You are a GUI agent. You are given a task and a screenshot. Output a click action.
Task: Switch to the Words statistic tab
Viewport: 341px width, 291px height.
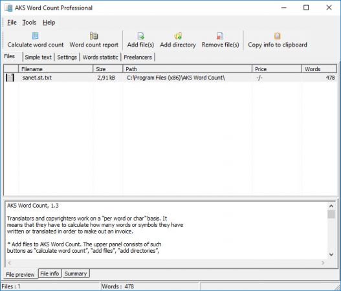[100, 57]
